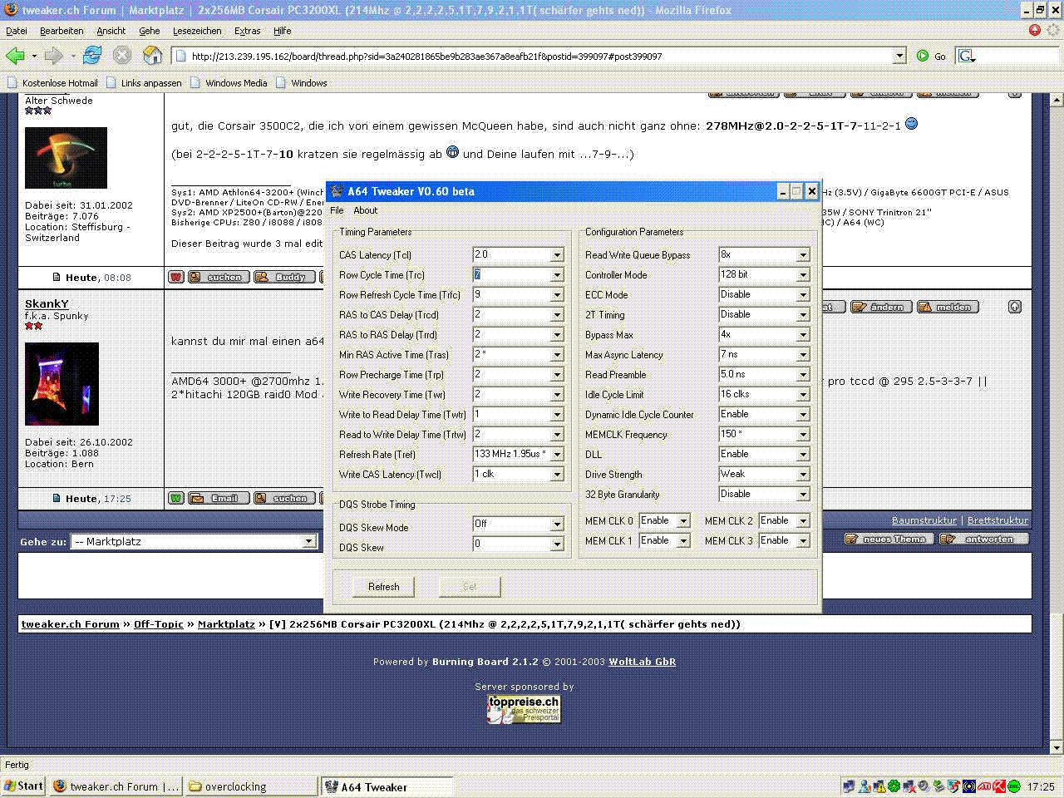Reload the page with the refresh icon
This screenshot has height=798, width=1064.
91,56
